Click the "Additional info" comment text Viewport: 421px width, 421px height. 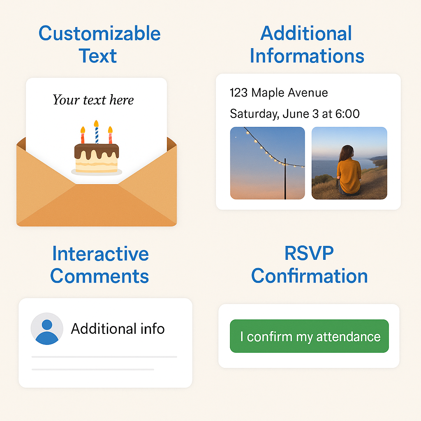pyautogui.click(x=118, y=329)
